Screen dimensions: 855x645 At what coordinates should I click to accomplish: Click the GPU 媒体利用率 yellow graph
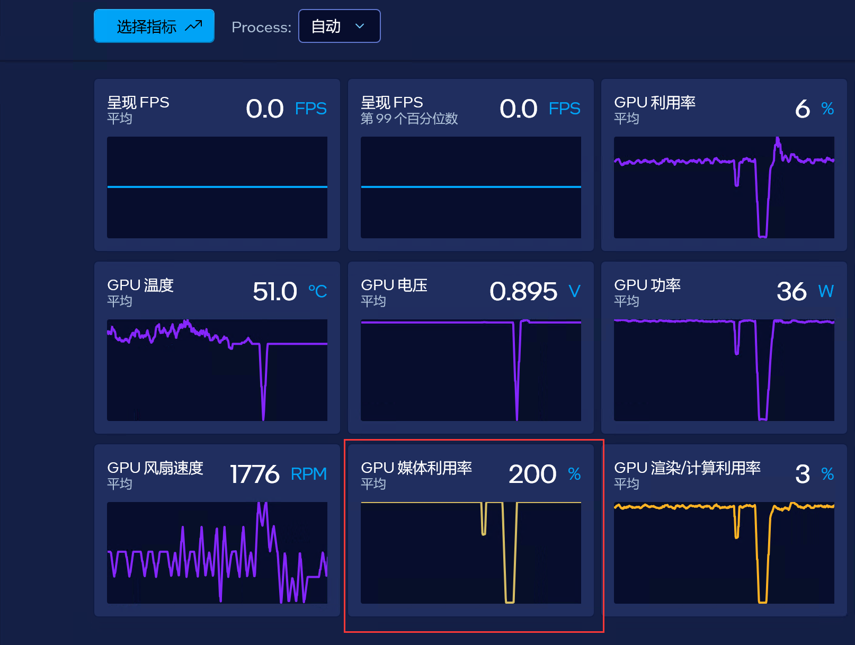pos(471,553)
